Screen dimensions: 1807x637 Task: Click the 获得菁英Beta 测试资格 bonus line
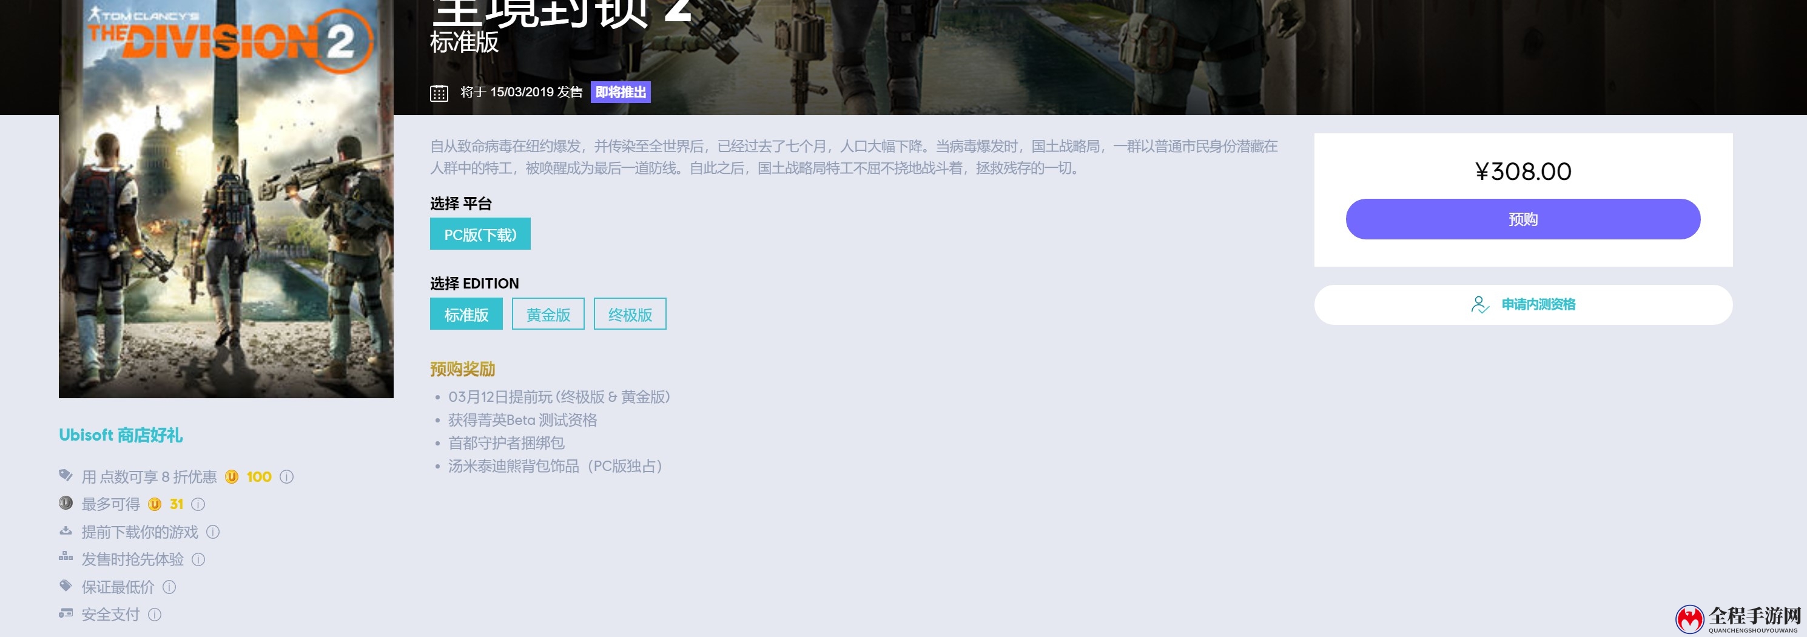coord(523,421)
